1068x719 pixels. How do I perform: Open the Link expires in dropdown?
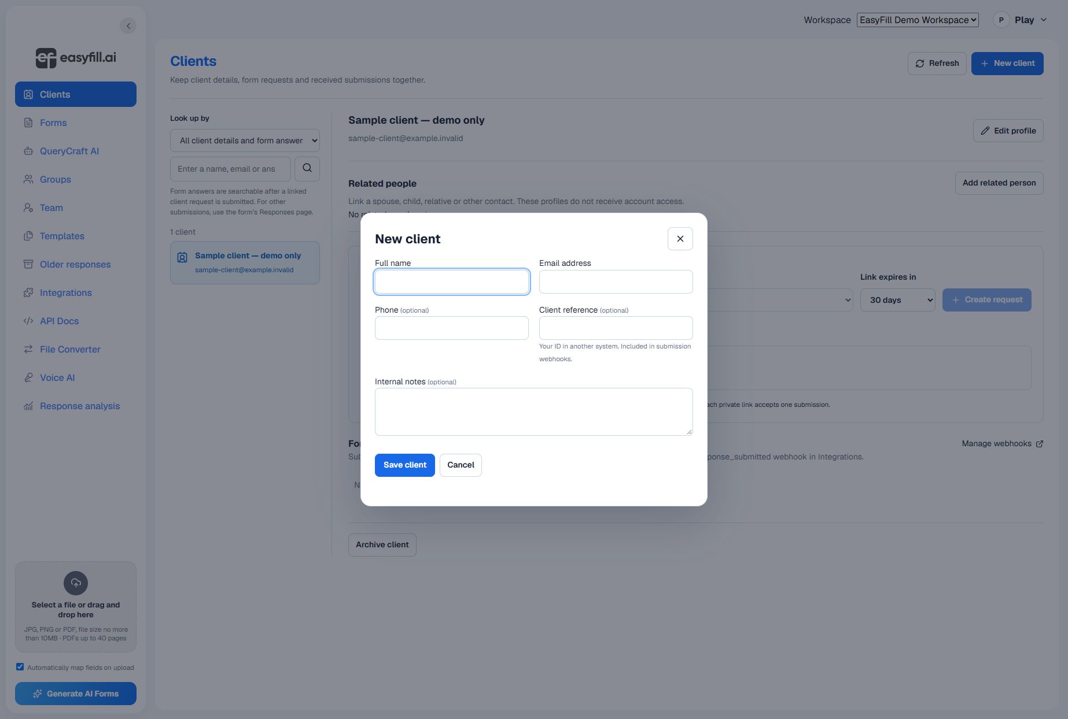click(x=898, y=300)
